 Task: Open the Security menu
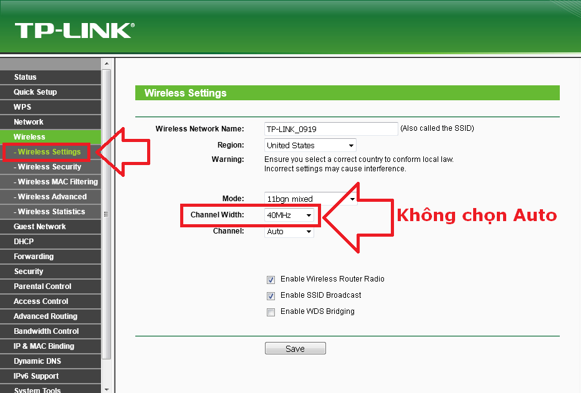50,272
